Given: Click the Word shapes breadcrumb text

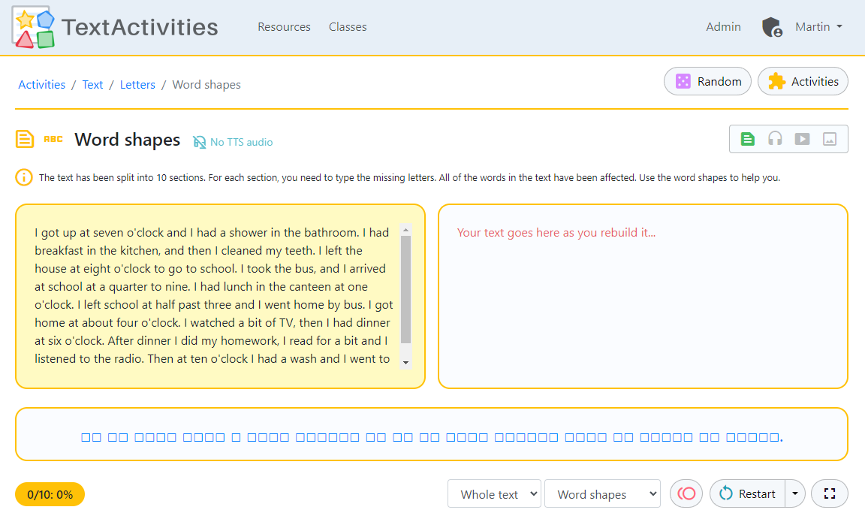Looking at the screenshot, I should [206, 84].
